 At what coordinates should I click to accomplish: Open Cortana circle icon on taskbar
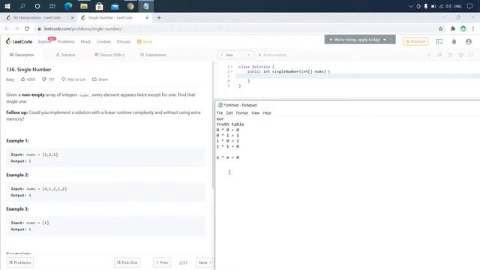click(37, 6)
